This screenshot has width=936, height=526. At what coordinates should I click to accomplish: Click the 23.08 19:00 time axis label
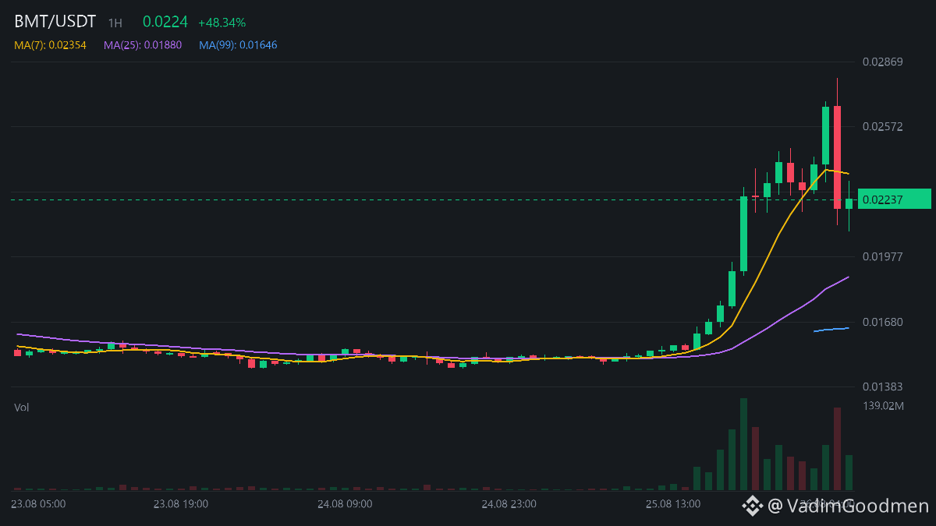click(x=181, y=504)
